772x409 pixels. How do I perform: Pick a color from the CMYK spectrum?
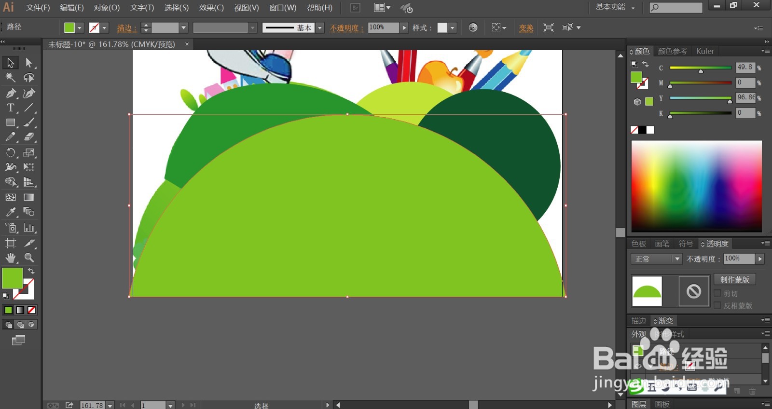(696, 186)
